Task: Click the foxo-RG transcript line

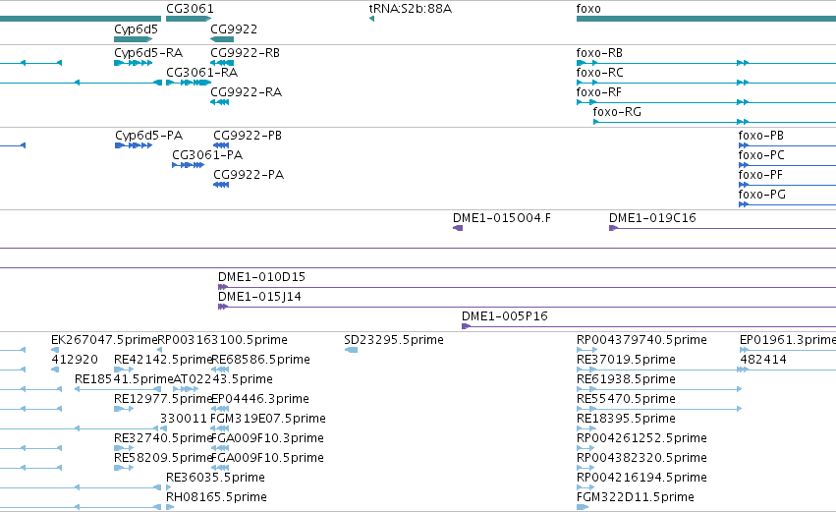Action: point(714,122)
